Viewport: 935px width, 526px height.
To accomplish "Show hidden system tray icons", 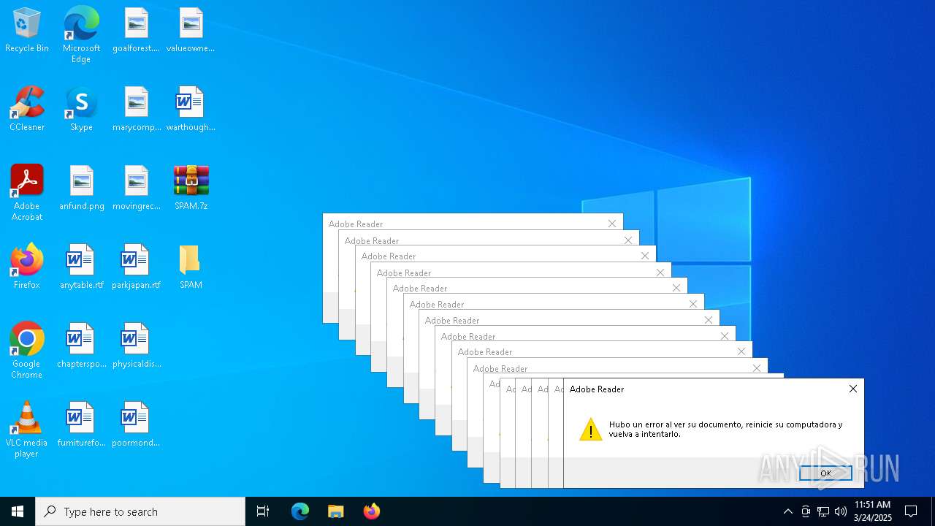I will (x=787, y=511).
